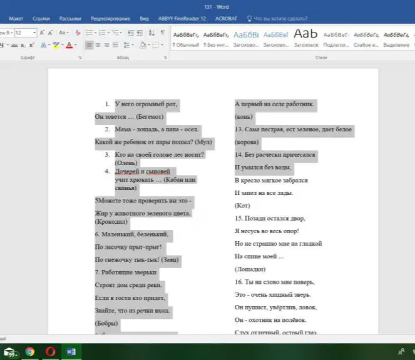The width and height of the screenshot is (415, 360).
Task: Toggle show paragraph marks
Action: [163, 32]
